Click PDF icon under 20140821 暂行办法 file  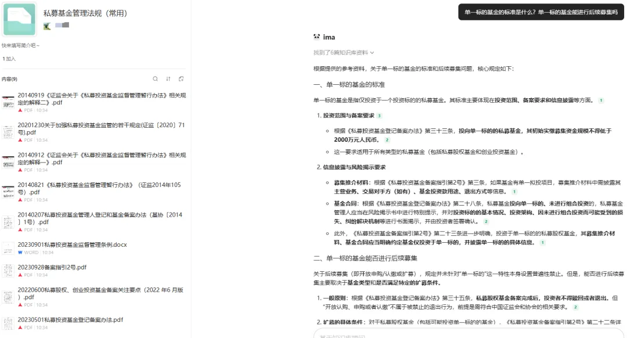(20, 200)
